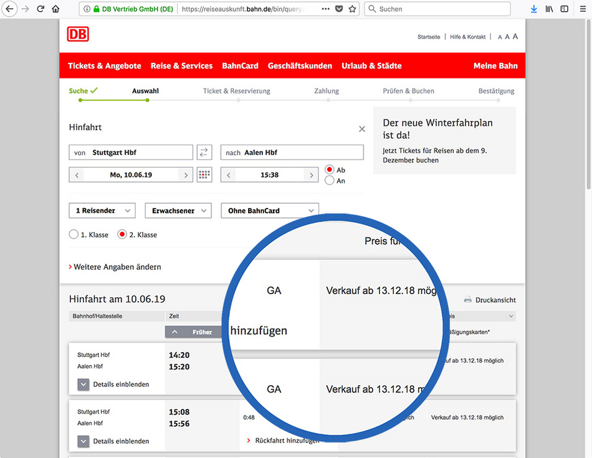
Task: Open the 1 Reisender dropdown
Action: [x=102, y=211]
